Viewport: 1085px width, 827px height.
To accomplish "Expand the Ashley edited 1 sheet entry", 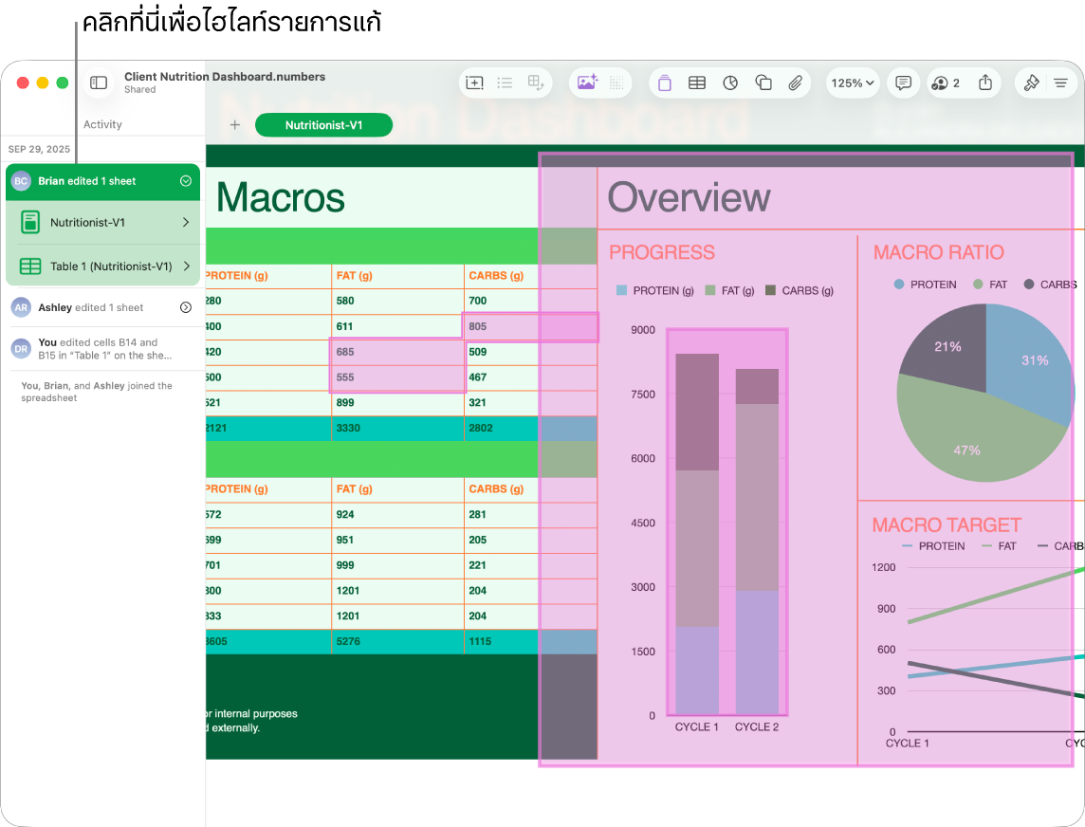I will coord(186,307).
